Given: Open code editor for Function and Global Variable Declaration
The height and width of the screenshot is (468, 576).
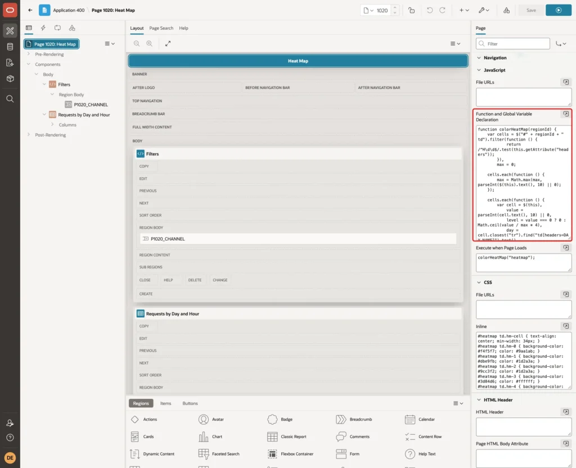Looking at the screenshot, I should tap(566, 114).
